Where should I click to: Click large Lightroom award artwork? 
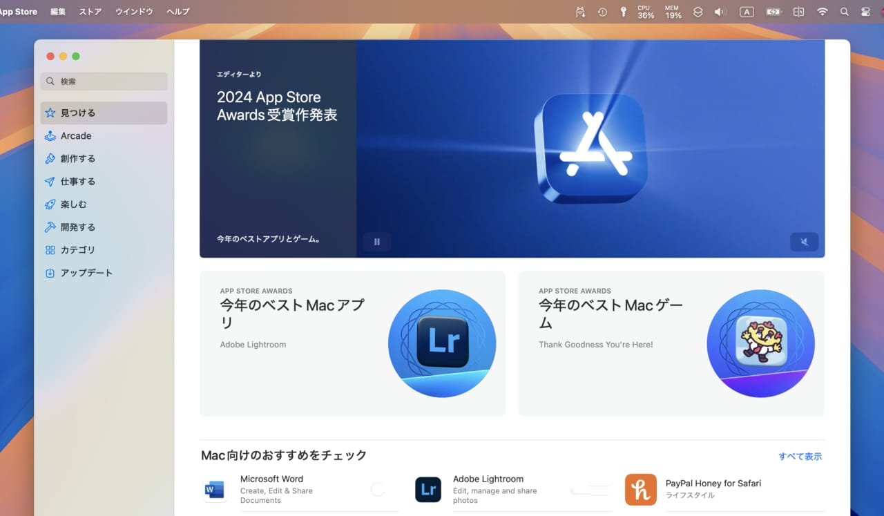(442, 343)
